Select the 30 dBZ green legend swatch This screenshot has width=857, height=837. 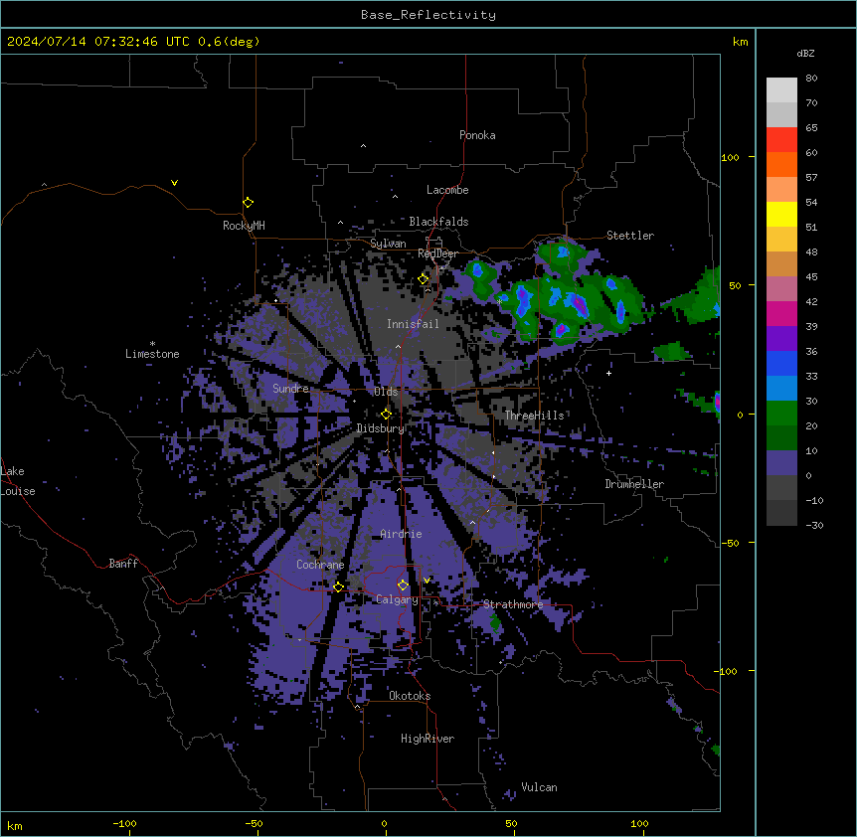781,414
